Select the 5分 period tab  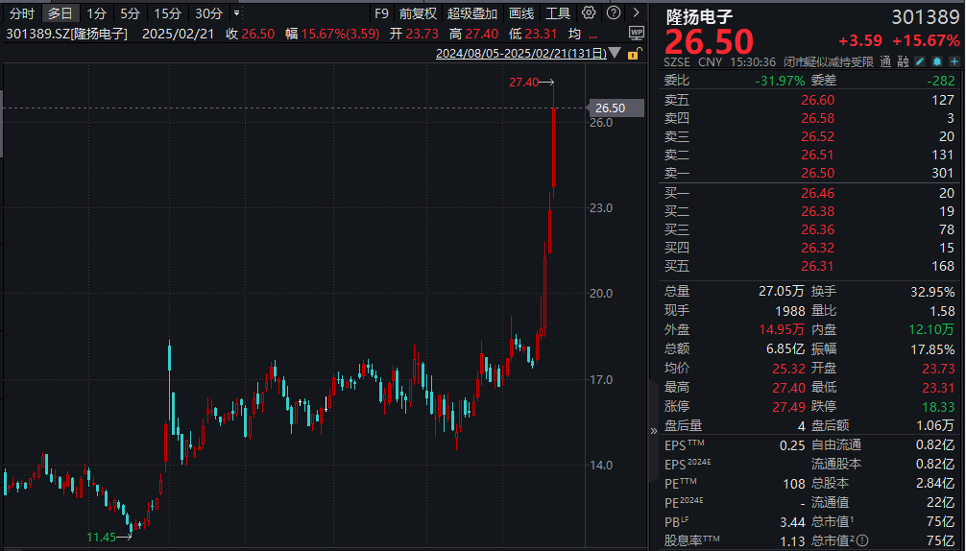pos(130,12)
